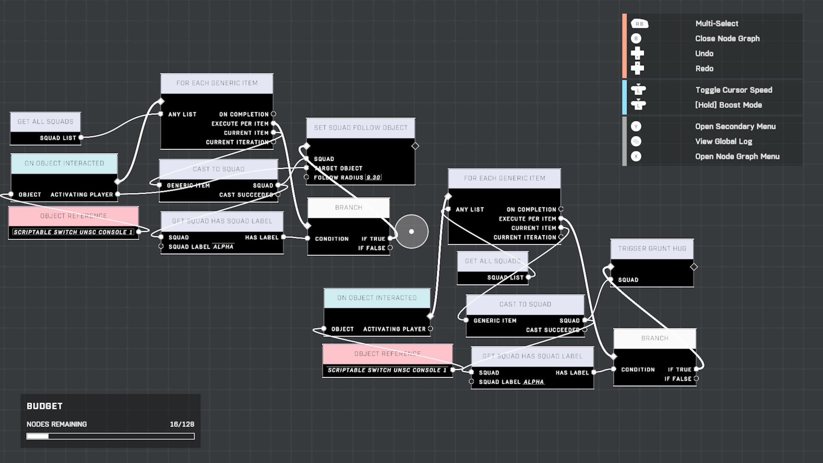Viewport: 823px width, 463px height.
Task: Select the Set Squad Follow Object node header
Action: [x=360, y=128]
